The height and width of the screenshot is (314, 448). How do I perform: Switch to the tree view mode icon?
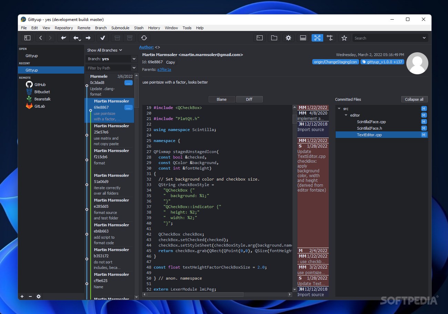click(x=330, y=38)
